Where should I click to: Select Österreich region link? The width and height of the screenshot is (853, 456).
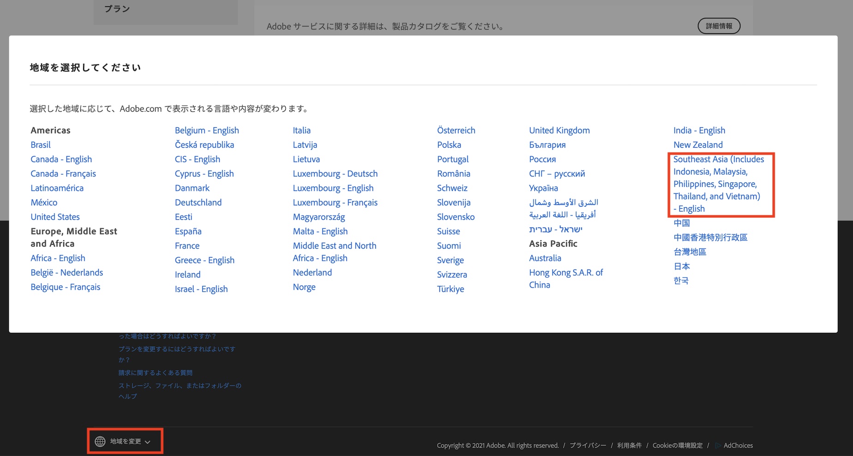click(x=456, y=131)
